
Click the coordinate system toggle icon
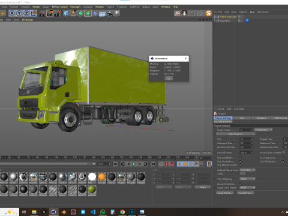34,13
